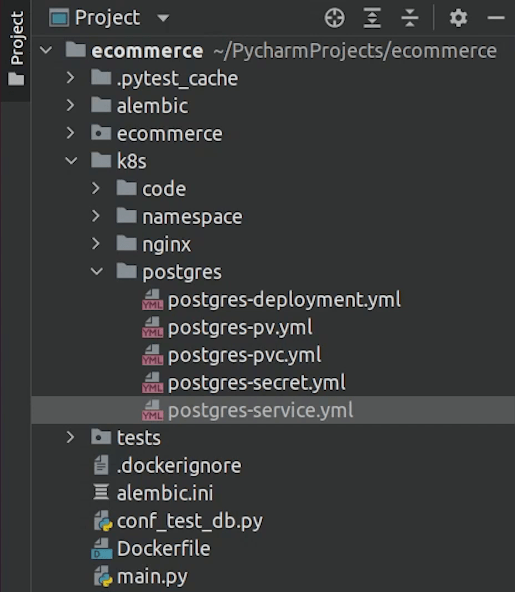
Task: Collapse the postgres folder
Action: coord(97,272)
